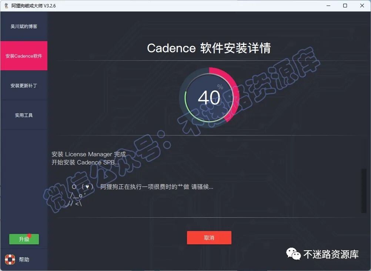Click the 40 percent circular progress indicator

click(209, 97)
